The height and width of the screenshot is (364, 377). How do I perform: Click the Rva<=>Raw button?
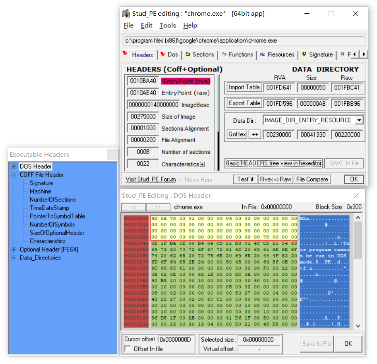(x=275, y=179)
